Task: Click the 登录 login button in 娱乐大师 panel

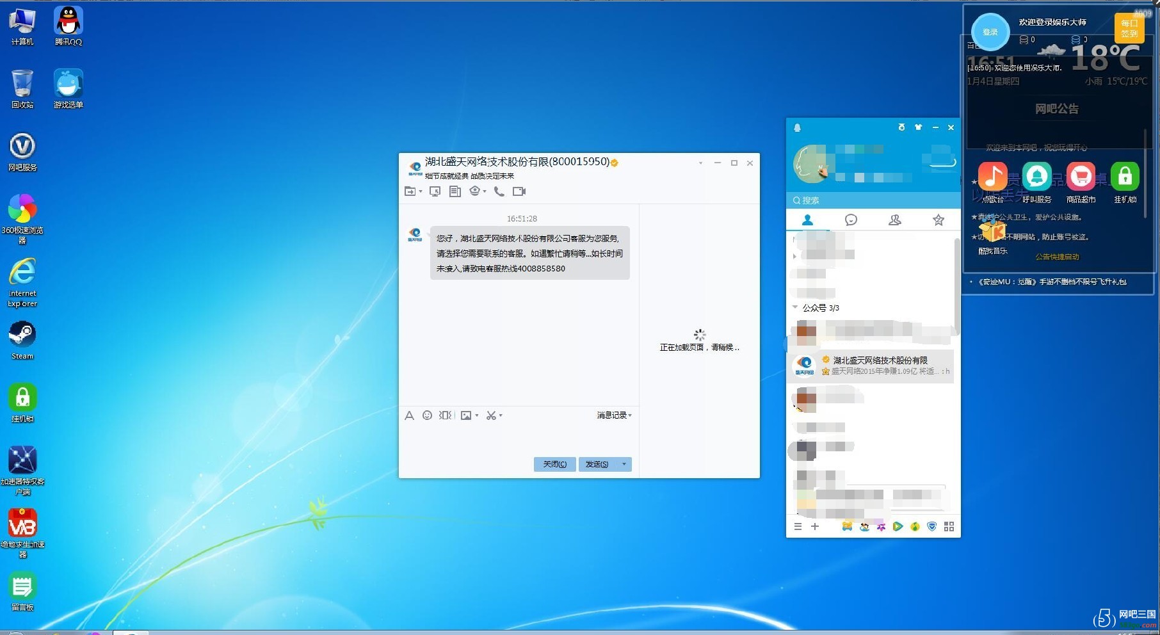Action: click(x=990, y=32)
